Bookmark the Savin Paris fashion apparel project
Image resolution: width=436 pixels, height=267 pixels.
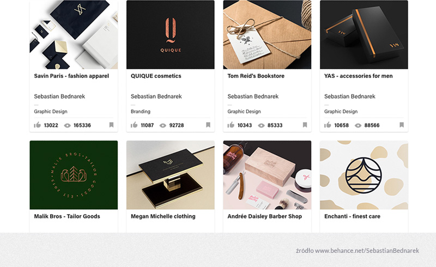tap(111, 125)
